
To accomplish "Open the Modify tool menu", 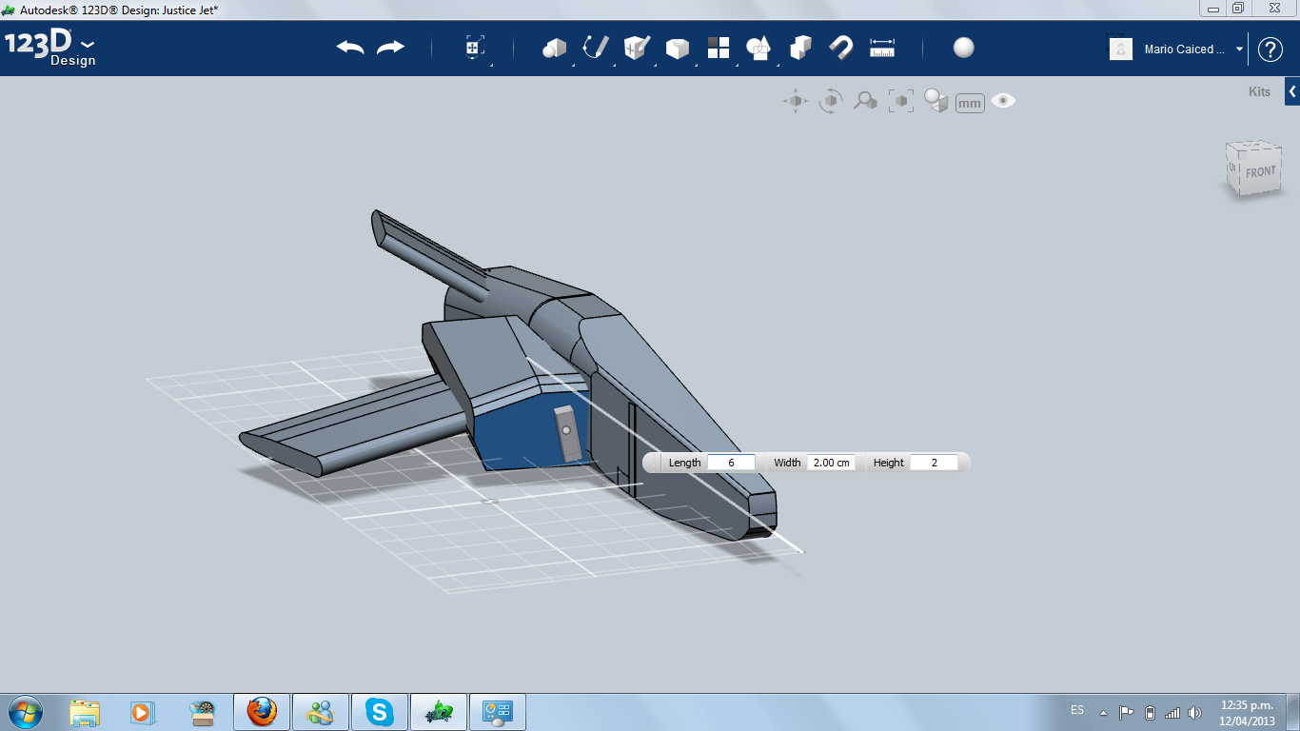I will pyautogui.click(x=677, y=48).
